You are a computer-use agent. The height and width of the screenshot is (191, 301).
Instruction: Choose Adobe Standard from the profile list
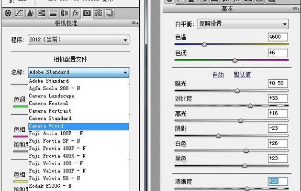[78, 81]
